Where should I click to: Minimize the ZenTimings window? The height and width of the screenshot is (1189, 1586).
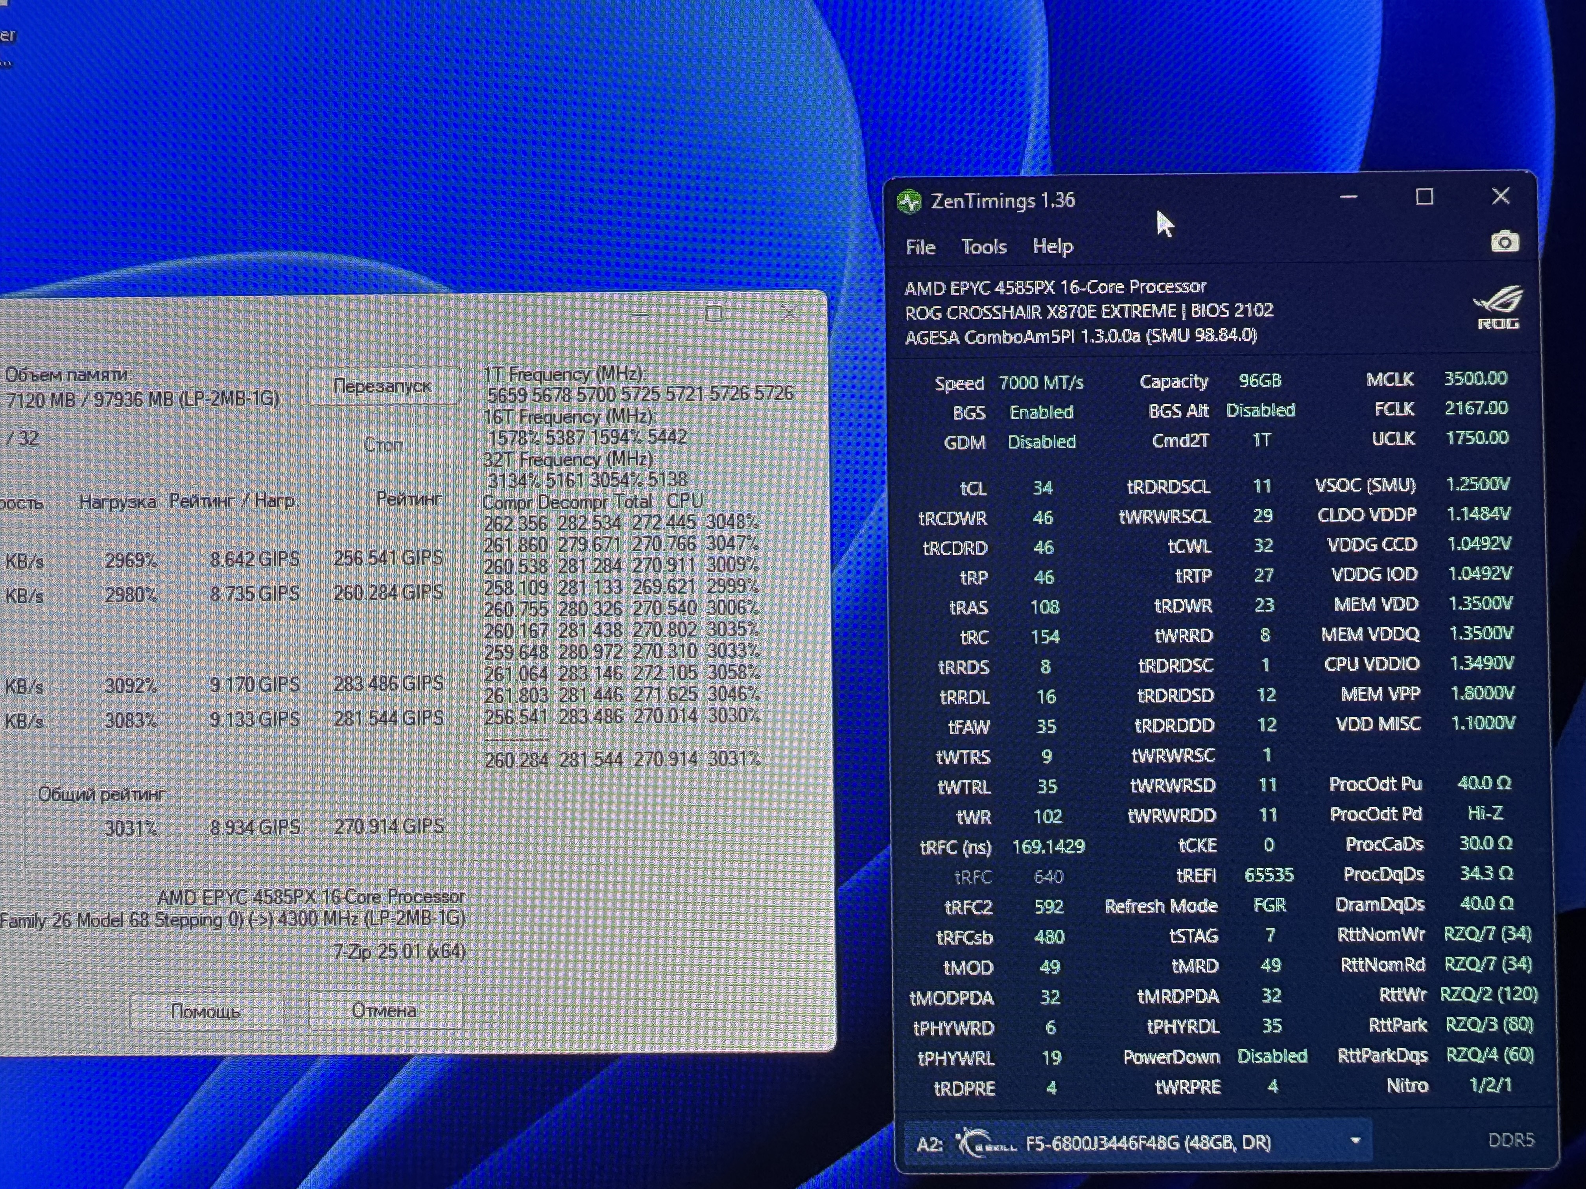1349,197
